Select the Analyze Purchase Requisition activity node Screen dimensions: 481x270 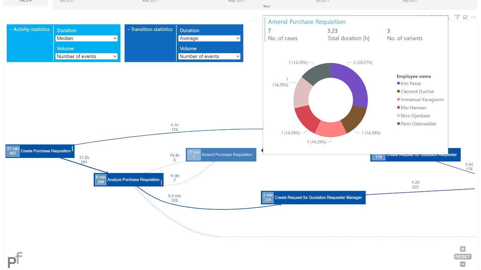click(x=129, y=180)
